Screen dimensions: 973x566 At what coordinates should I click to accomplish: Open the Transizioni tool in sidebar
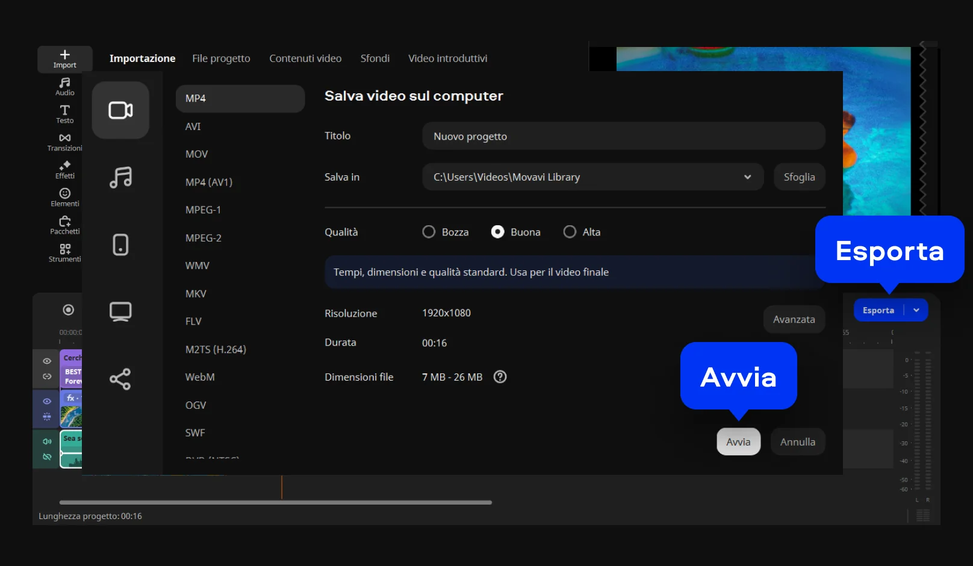click(x=65, y=142)
